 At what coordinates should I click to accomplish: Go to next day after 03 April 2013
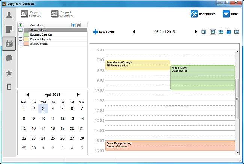[196, 32]
